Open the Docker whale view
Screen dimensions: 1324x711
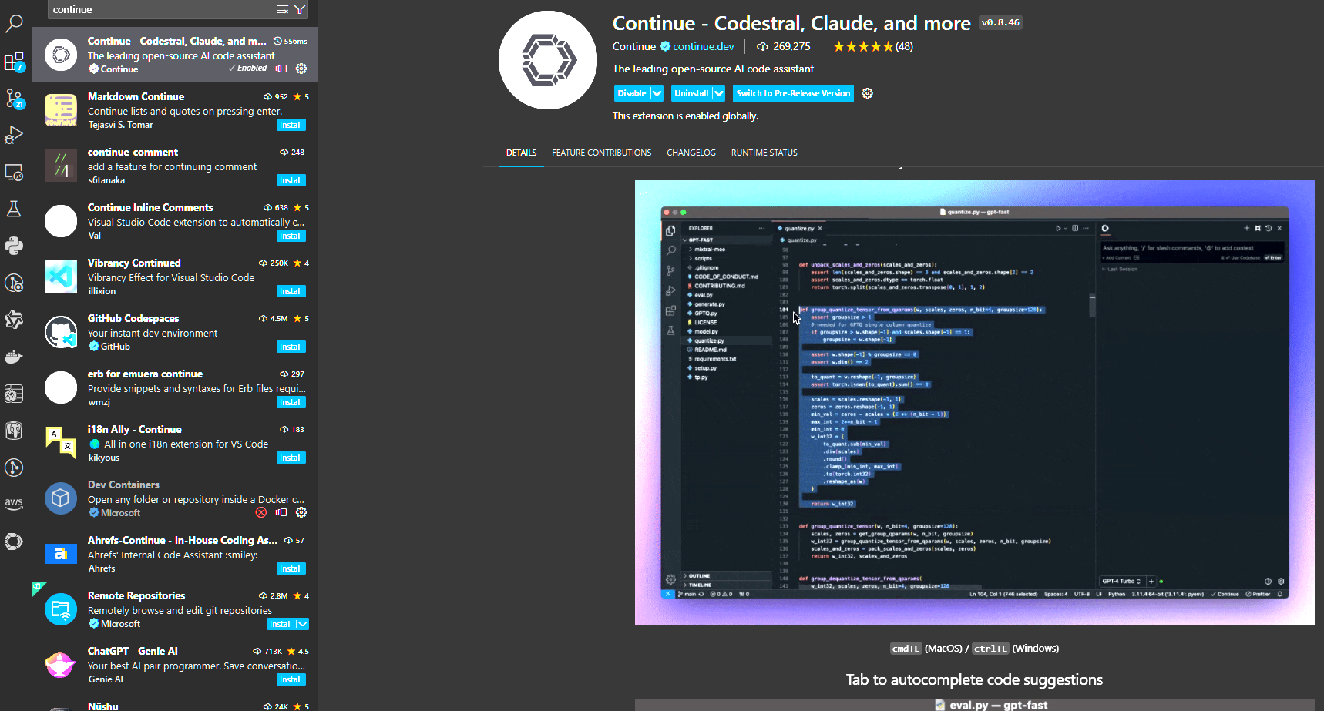click(14, 357)
